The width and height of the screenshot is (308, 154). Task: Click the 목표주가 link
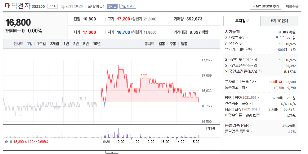coord(249,82)
